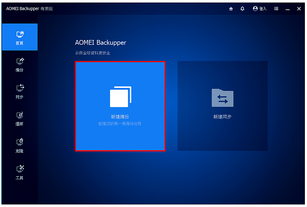The width and height of the screenshot is (307, 207).
Task: Click the 新建備份 new backup tile
Action: click(x=120, y=106)
